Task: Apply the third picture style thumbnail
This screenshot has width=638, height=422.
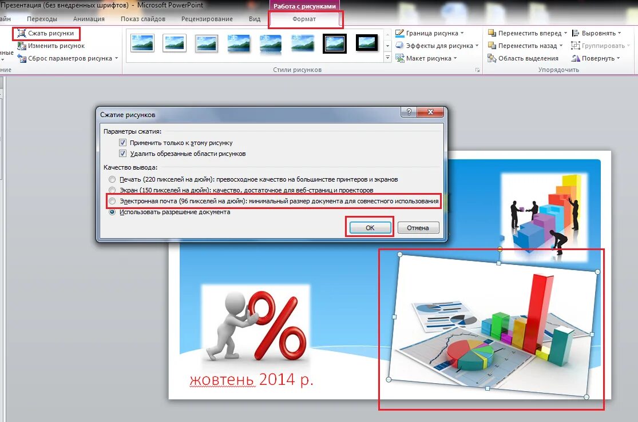Action: (207, 43)
